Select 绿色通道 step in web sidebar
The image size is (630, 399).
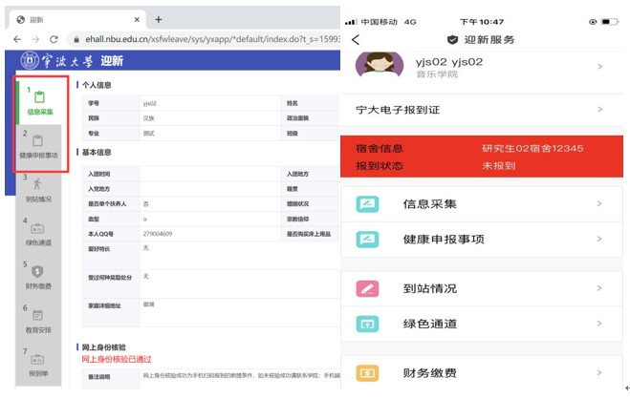[x=38, y=234]
